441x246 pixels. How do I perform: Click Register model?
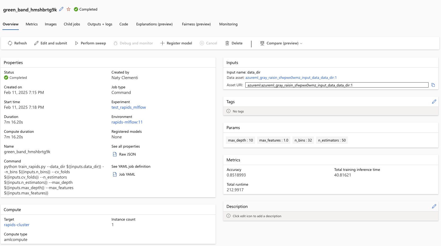click(x=176, y=43)
